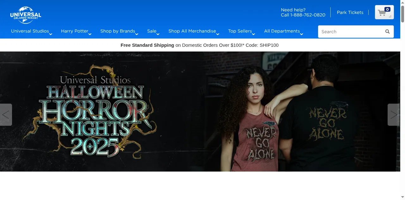The width and height of the screenshot is (405, 200).
Task: Expand chevron beside Top Sellers
Action: 253,34
